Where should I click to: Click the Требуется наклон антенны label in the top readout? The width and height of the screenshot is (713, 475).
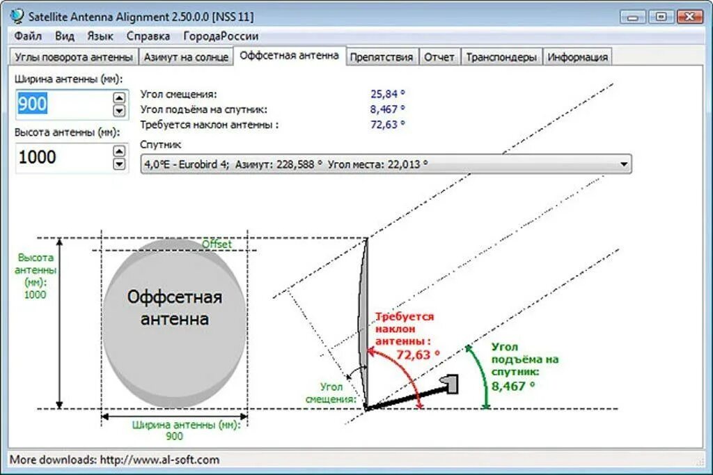click(x=209, y=125)
